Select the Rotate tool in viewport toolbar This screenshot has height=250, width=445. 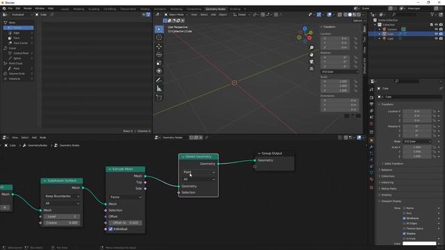tap(159, 54)
